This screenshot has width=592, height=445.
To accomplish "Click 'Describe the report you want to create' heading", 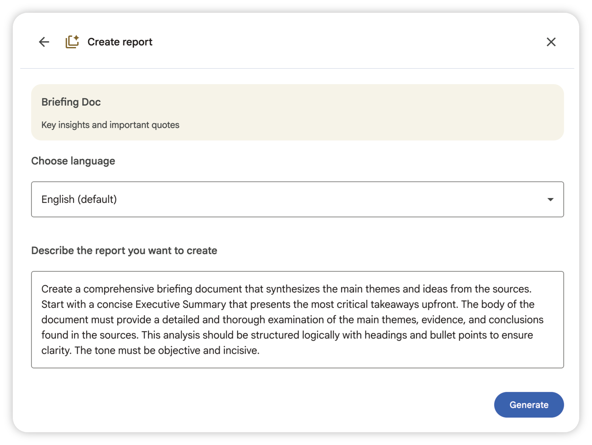I will point(124,250).
